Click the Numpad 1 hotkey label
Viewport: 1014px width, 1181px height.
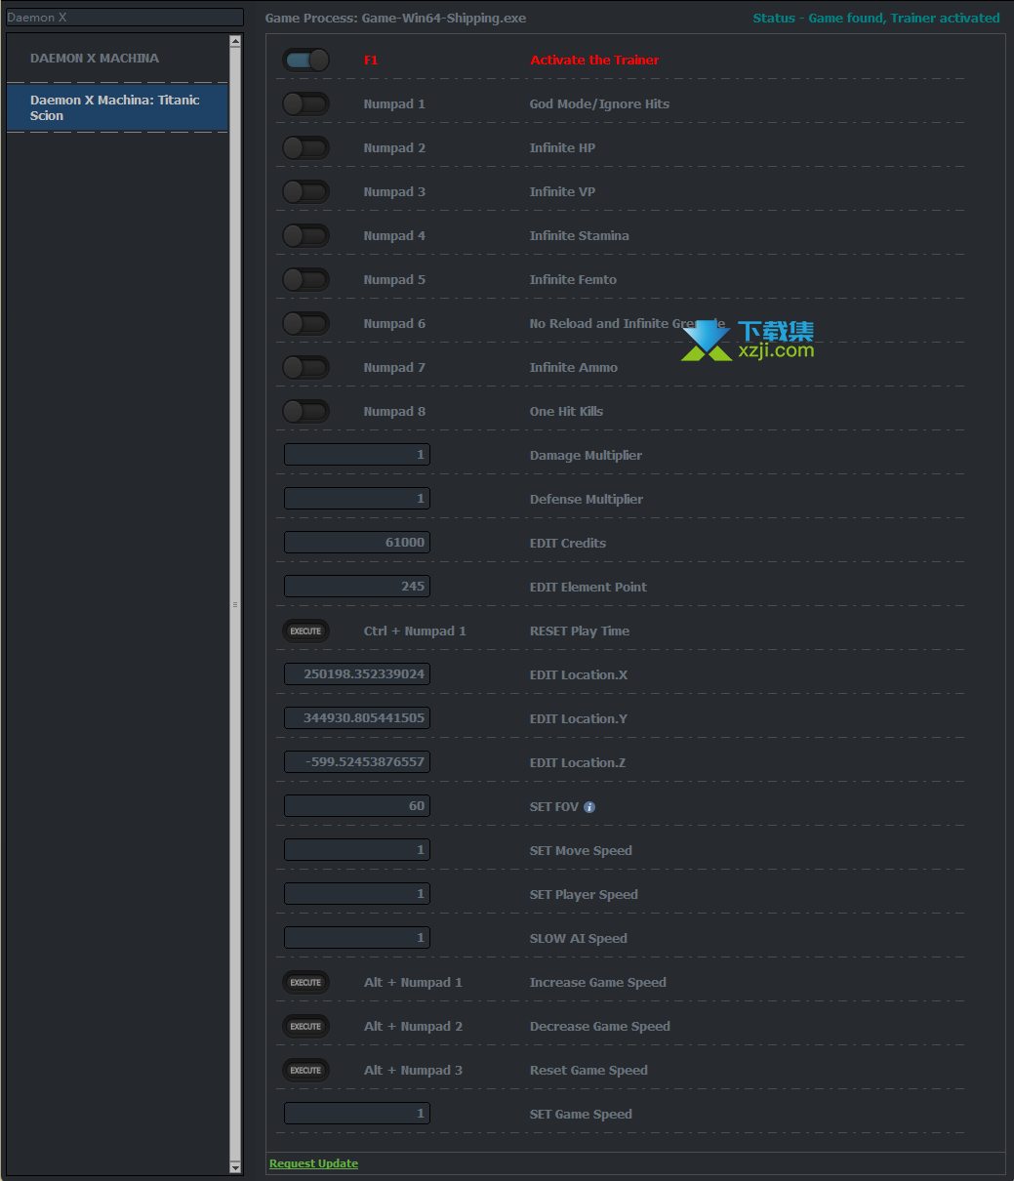[394, 104]
